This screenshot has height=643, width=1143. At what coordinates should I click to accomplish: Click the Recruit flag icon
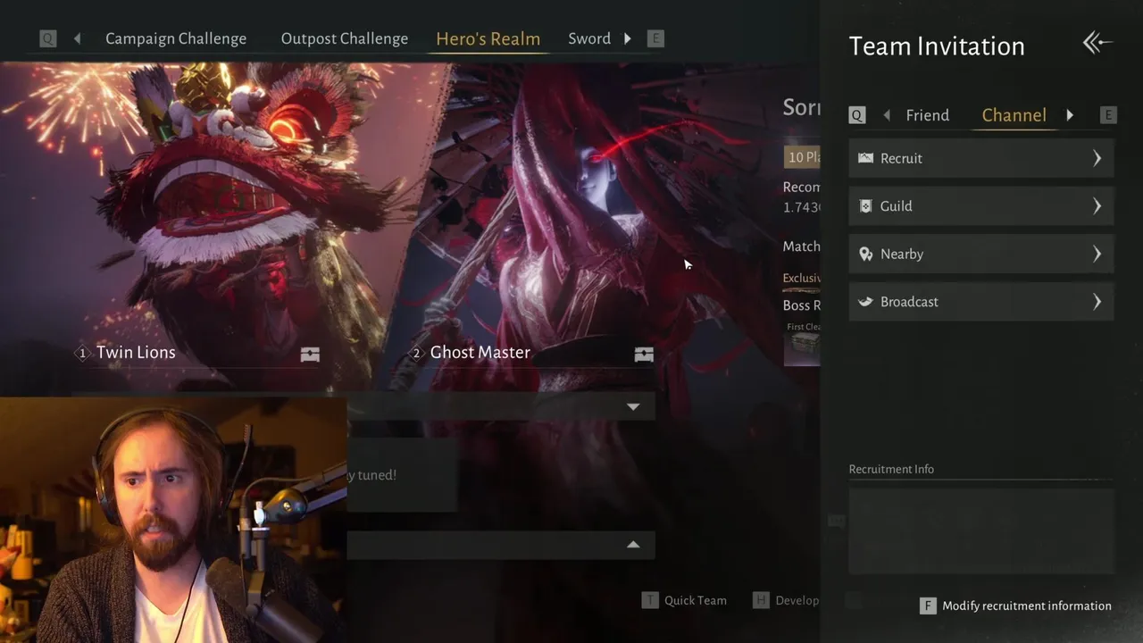(x=865, y=158)
